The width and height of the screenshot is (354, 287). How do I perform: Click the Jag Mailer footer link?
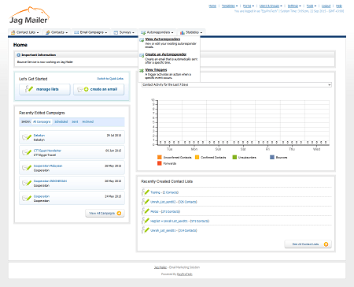(x=160, y=267)
